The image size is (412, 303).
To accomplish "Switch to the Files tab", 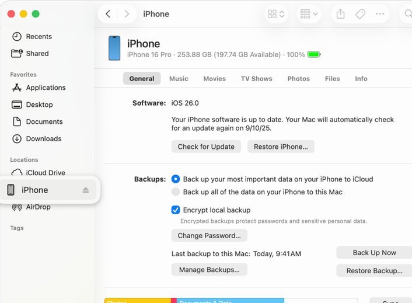I will (332, 79).
